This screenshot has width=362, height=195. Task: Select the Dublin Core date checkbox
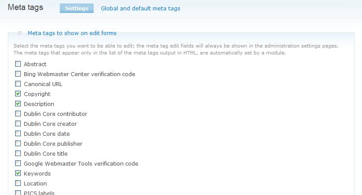(18, 134)
